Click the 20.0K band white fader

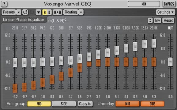[x=154, y=43]
